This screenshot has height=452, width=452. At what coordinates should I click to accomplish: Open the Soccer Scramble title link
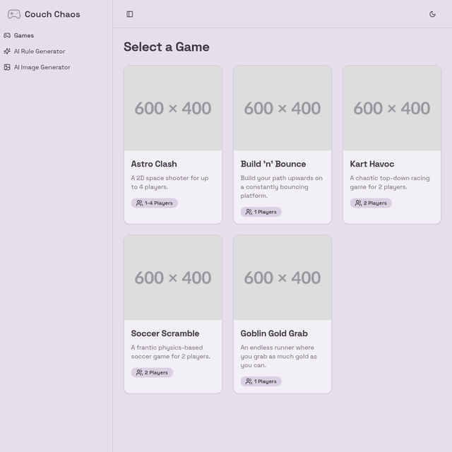pyautogui.click(x=165, y=333)
